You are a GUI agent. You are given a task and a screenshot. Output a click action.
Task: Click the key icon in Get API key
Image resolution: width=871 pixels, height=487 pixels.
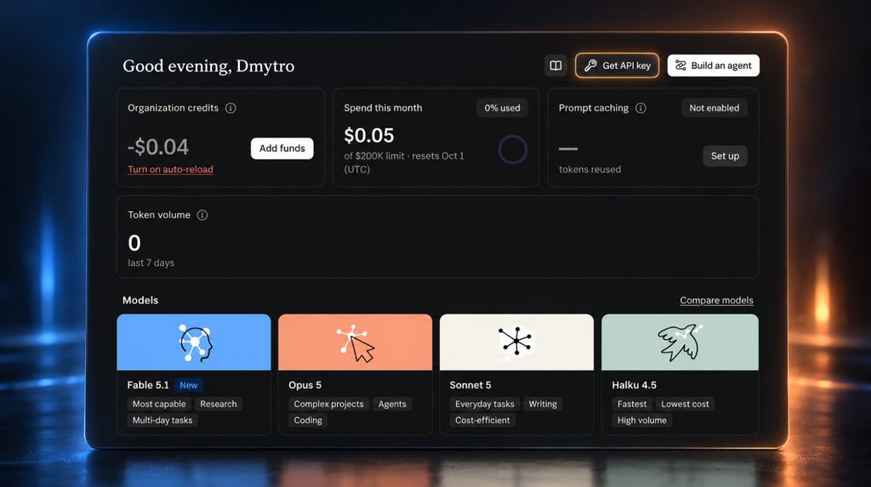[x=590, y=65]
